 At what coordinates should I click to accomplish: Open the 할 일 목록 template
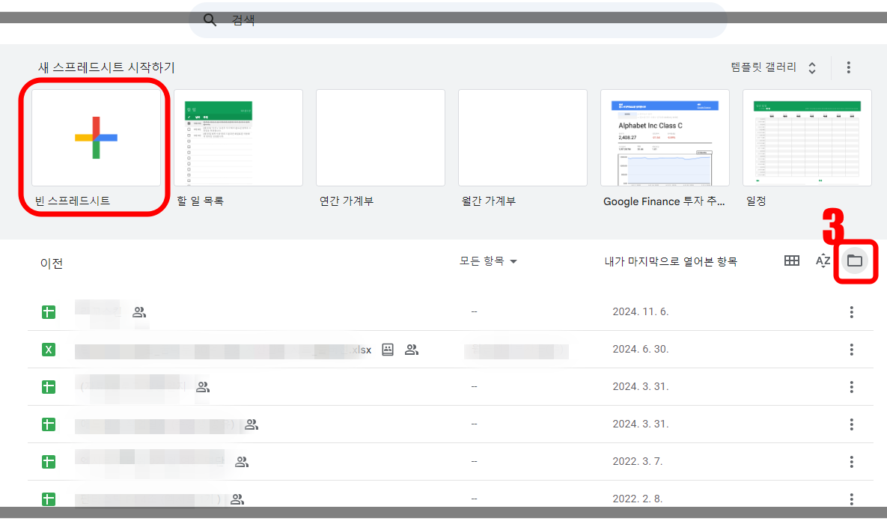[238, 138]
